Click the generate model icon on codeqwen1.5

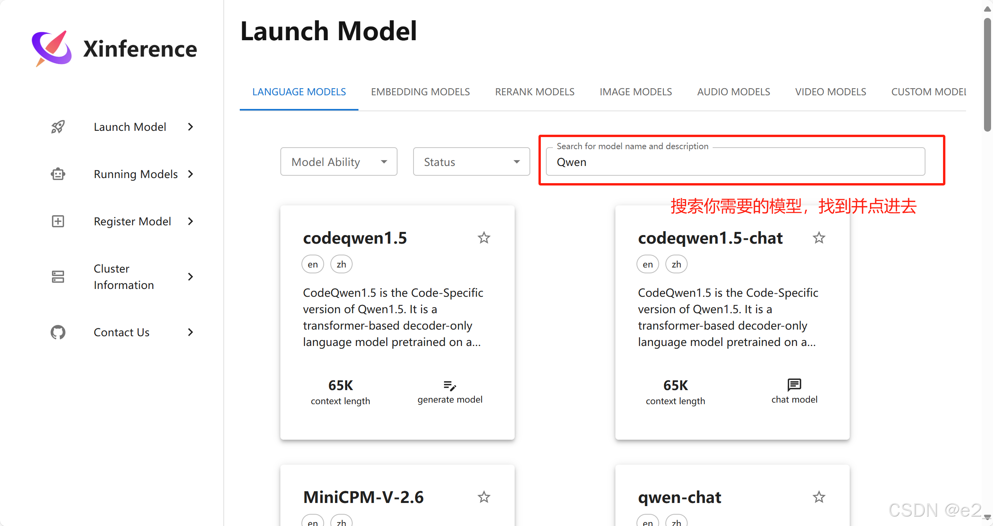tap(450, 386)
